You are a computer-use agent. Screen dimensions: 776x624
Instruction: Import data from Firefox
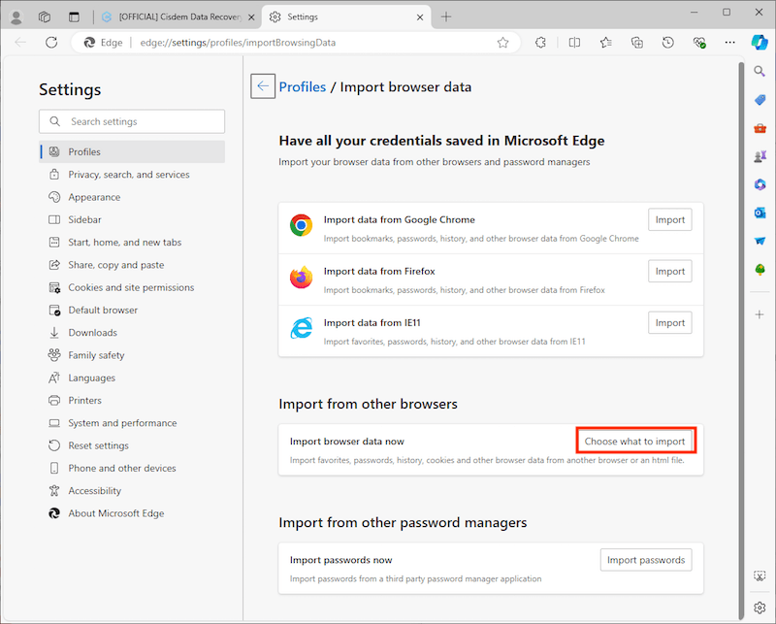click(x=670, y=272)
